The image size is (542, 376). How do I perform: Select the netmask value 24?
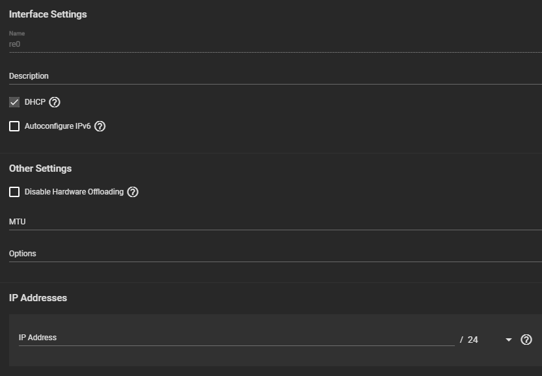pyautogui.click(x=473, y=340)
